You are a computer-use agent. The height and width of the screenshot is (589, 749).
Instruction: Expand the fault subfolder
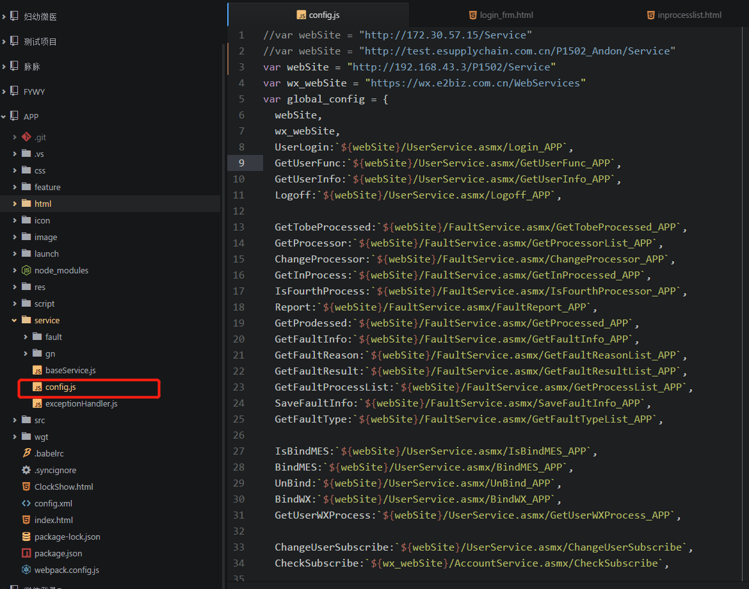click(26, 337)
